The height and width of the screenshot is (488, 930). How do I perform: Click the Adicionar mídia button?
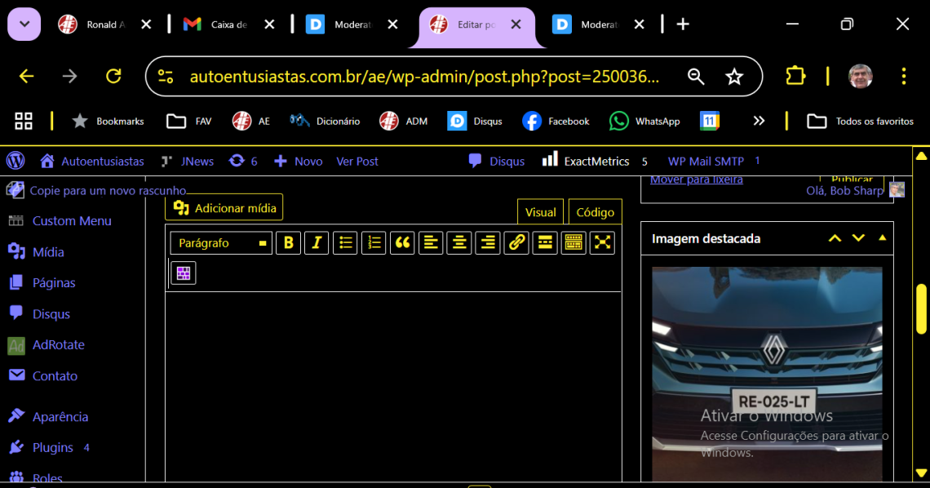[x=224, y=208]
